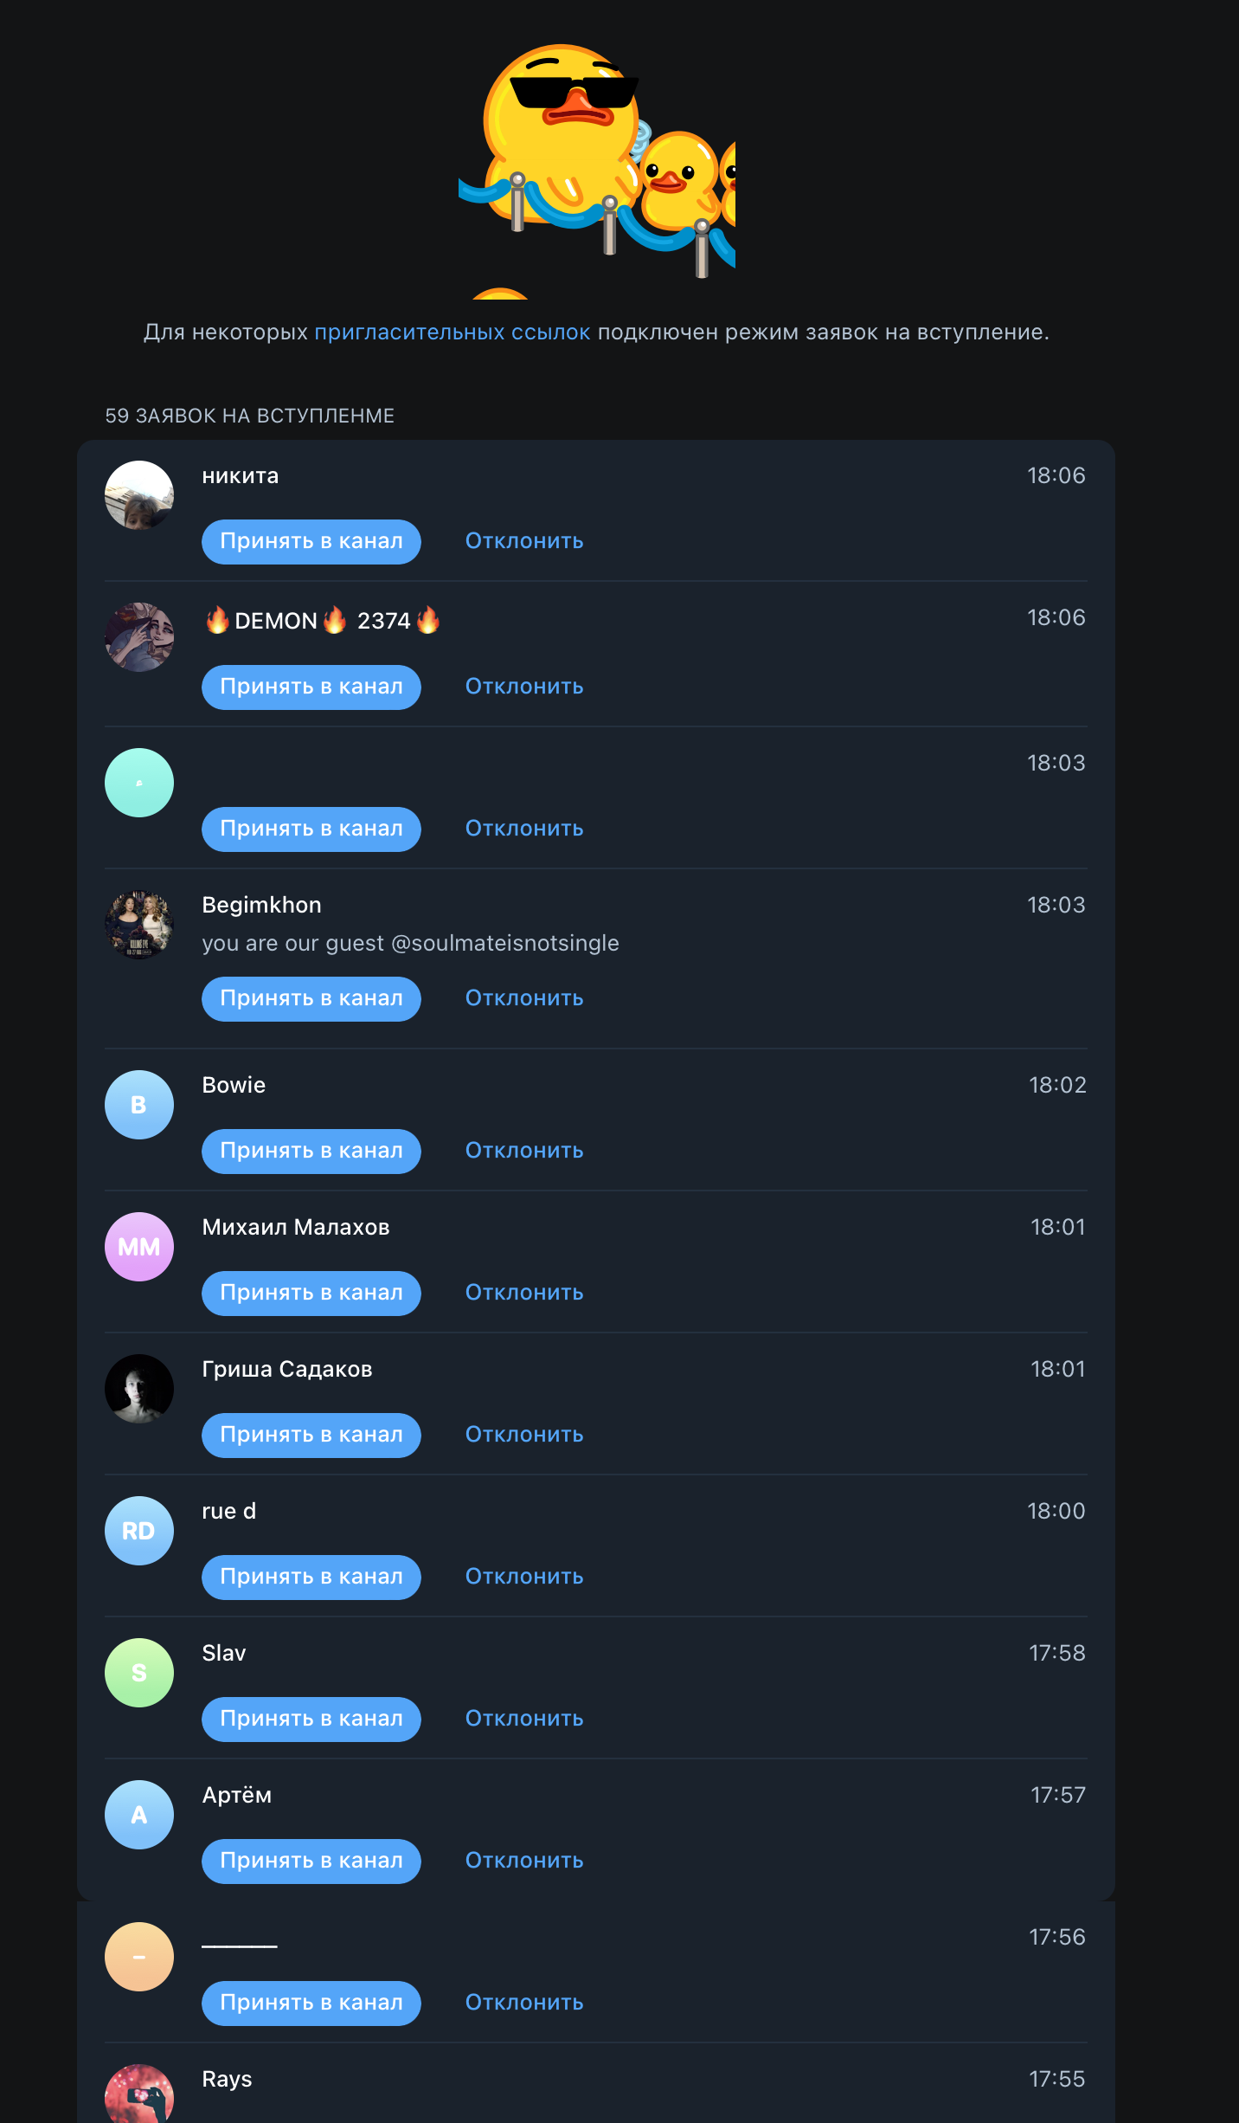Accept Begimkhon into the channel

(x=311, y=999)
